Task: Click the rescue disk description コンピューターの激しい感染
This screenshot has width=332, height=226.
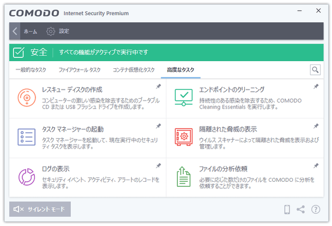Action: pyautogui.click(x=101, y=104)
